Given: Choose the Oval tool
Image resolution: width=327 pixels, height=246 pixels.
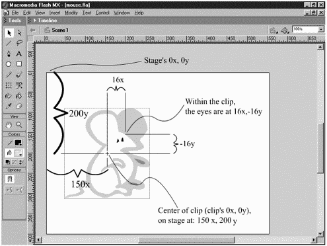Looking at the screenshot, I should (9, 64).
